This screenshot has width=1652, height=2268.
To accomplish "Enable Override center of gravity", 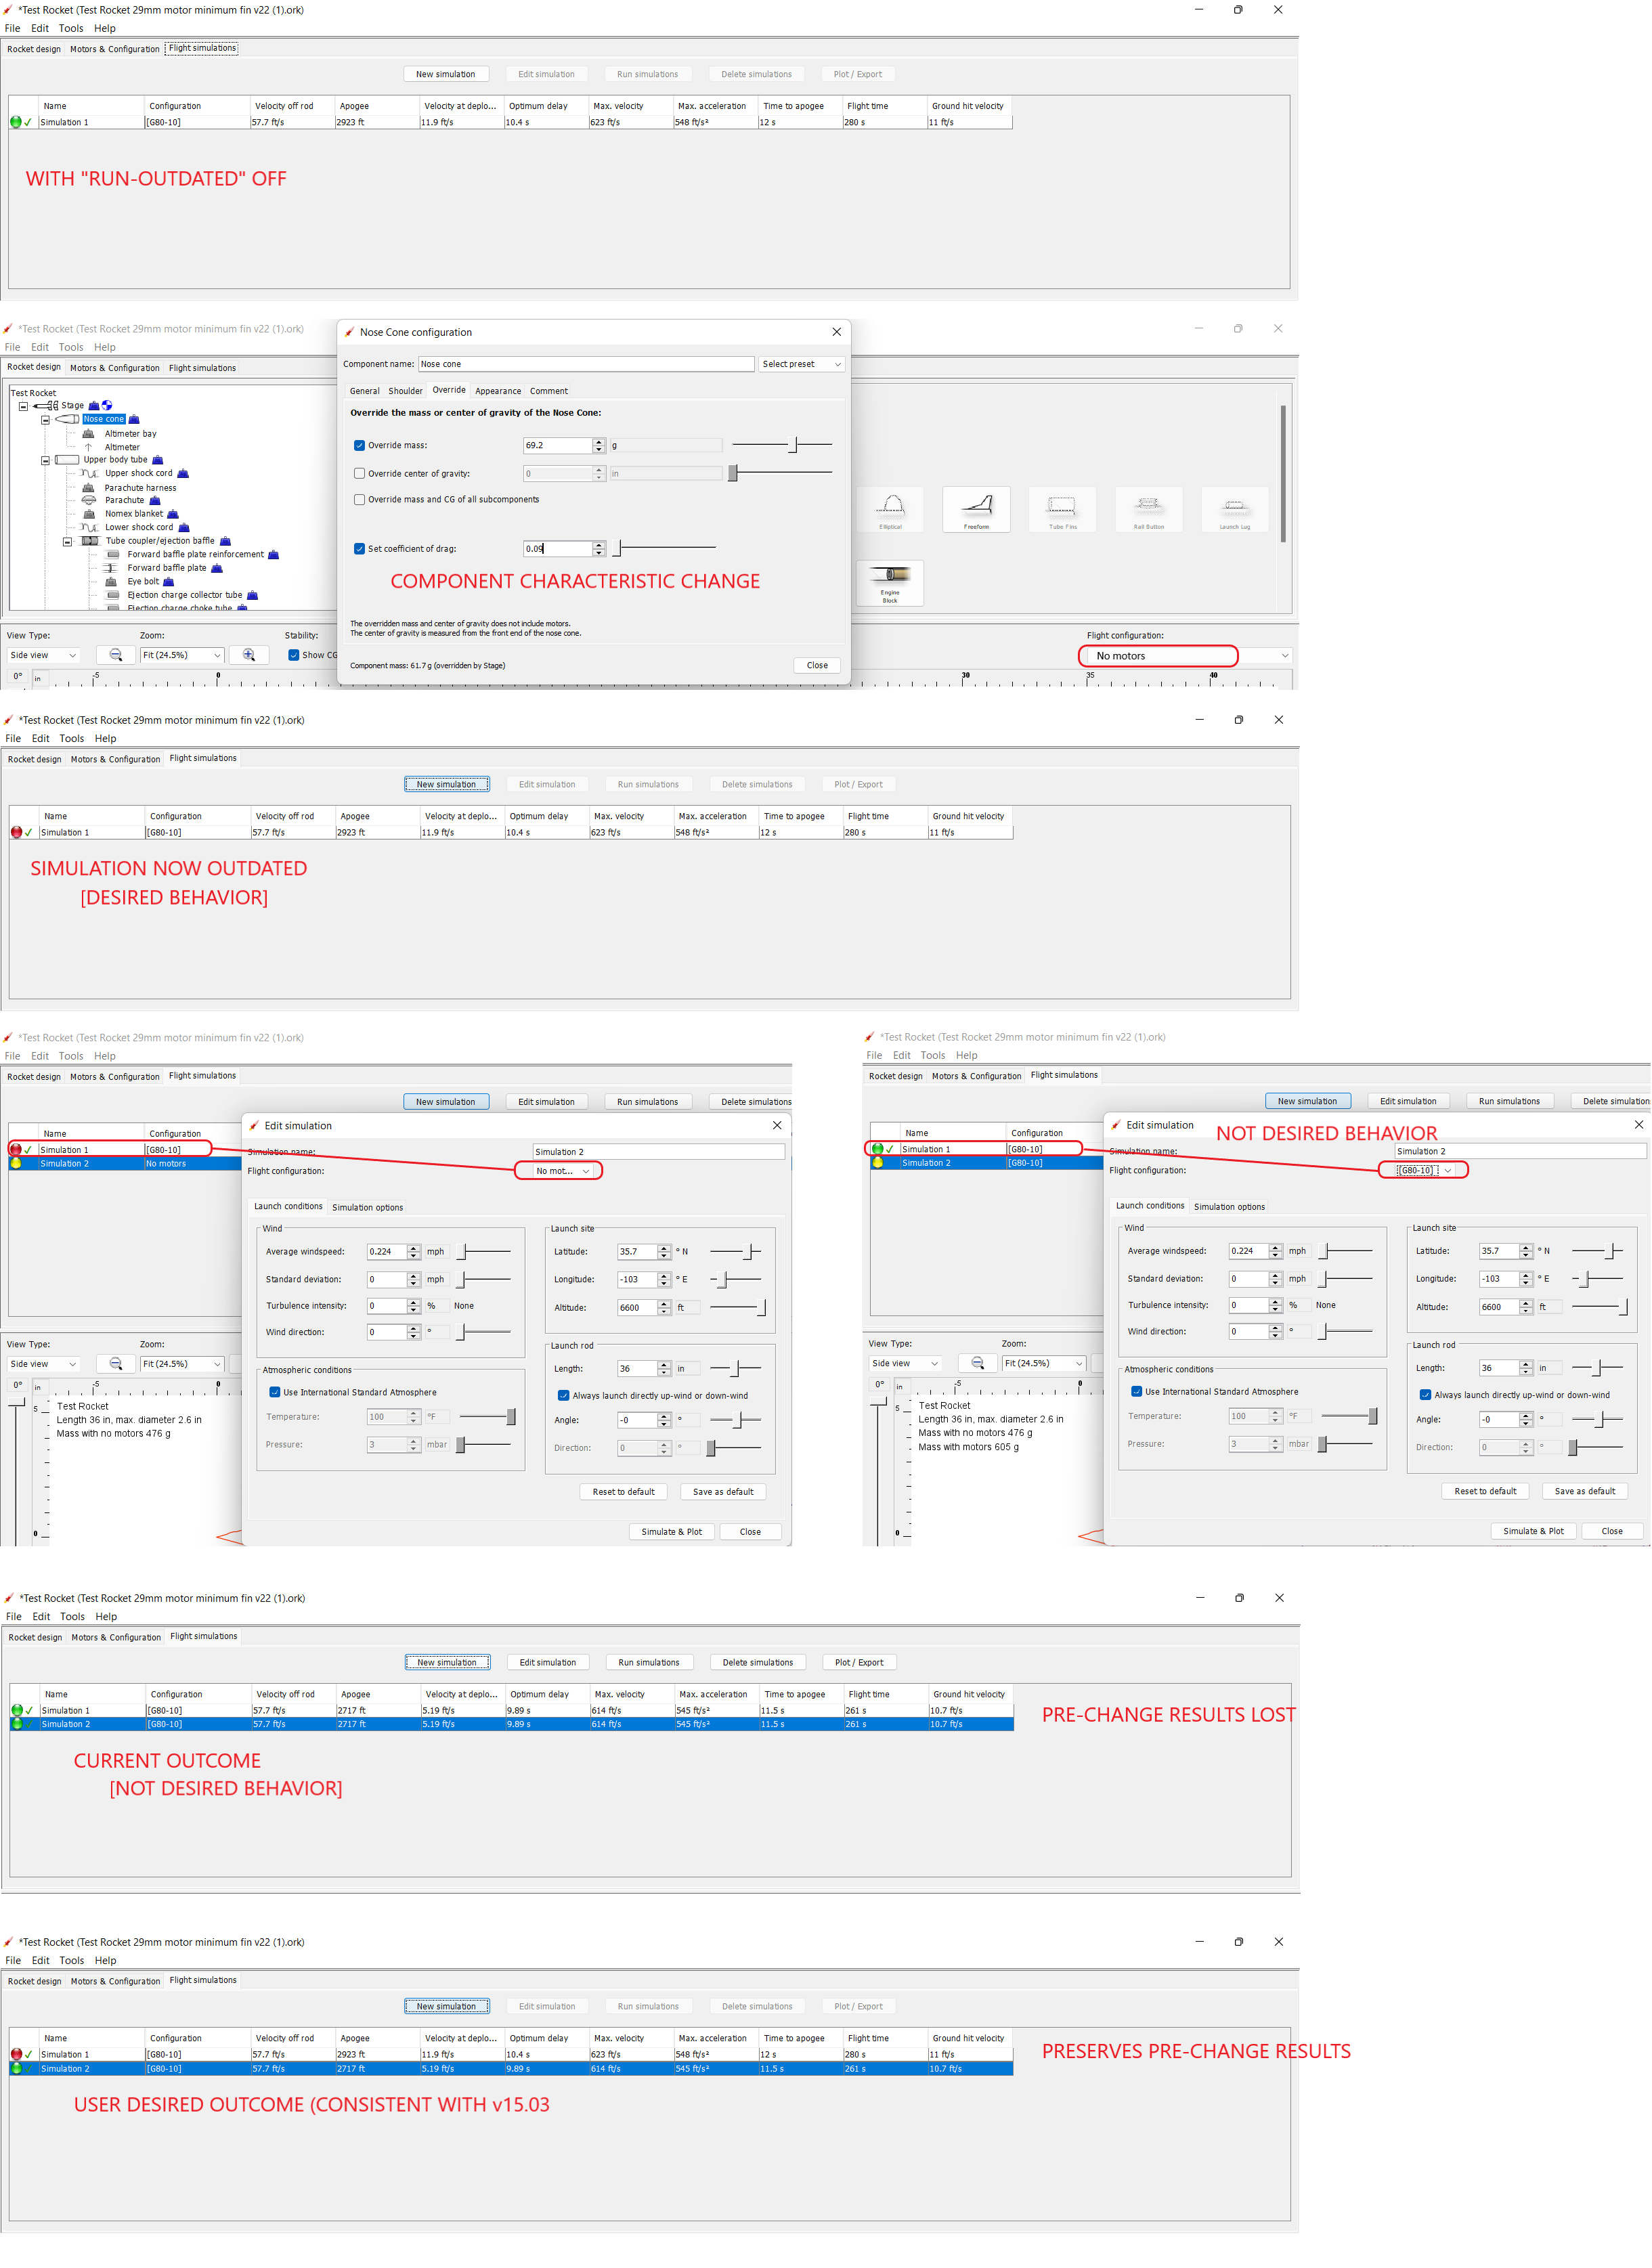I will [359, 473].
